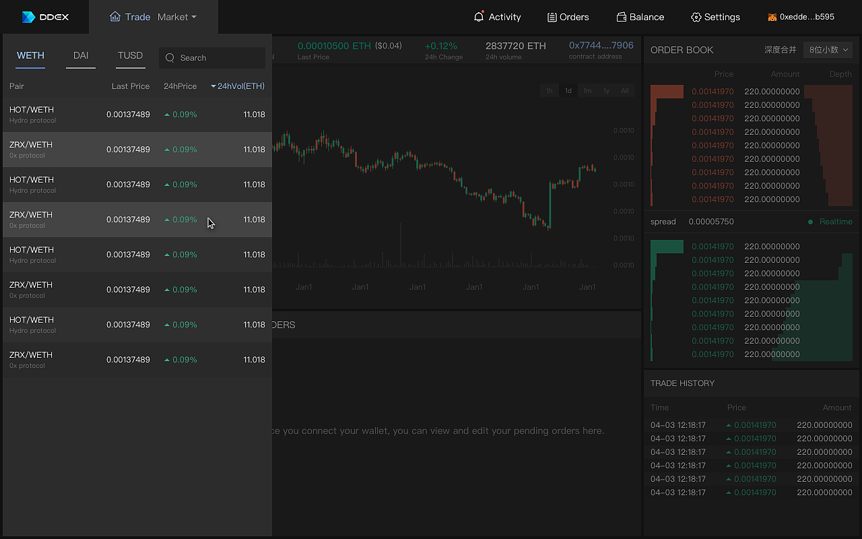Click the top red depth bar
Viewport: 862px width, 539px height.
[x=667, y=92]
